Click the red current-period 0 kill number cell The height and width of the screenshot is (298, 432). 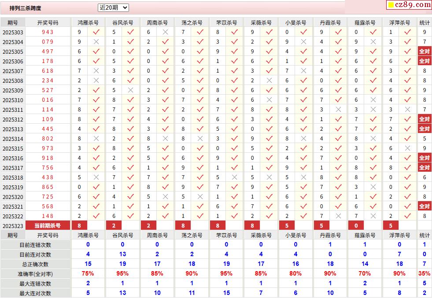pyautogui.click(x=356, y=226)
